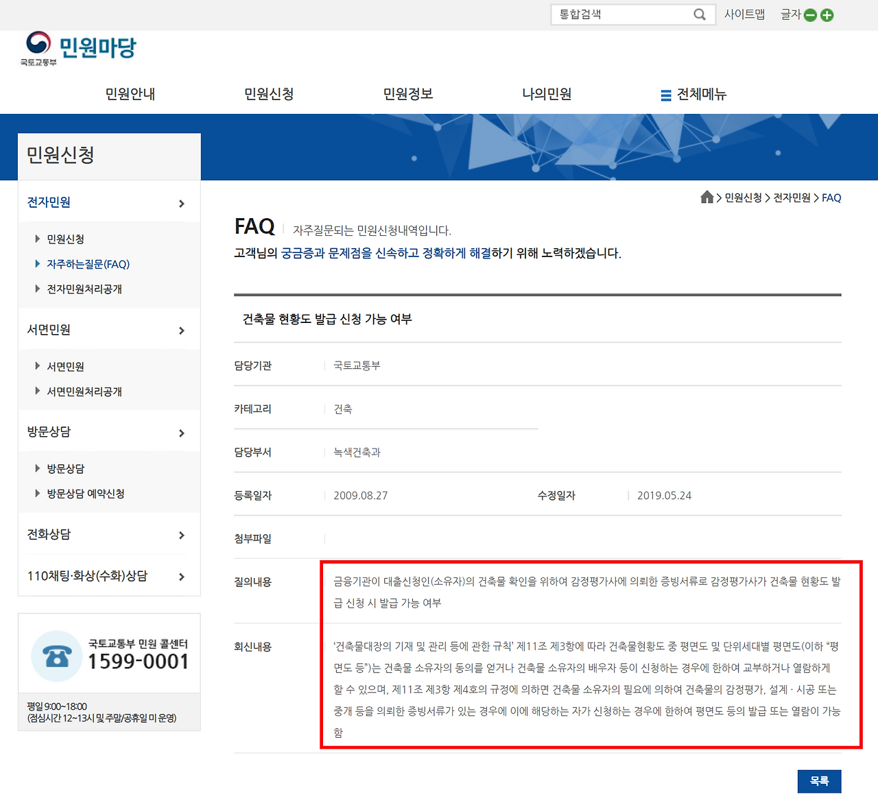Click the home icon in breadcrumb
This screenshot has width=878, height=803.
(x=707, y=197)
